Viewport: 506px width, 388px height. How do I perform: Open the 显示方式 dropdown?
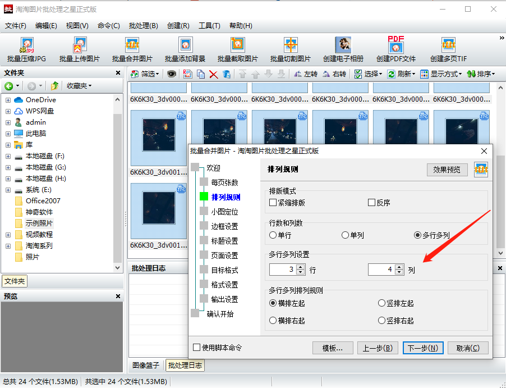click(441, 74)
